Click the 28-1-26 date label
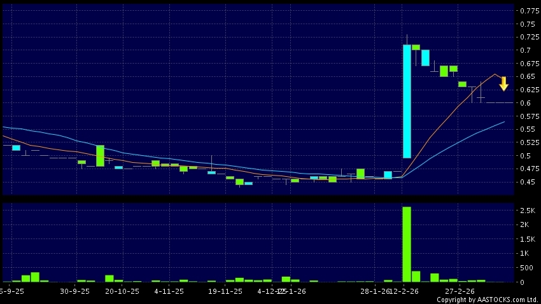Screen dimensions: 541x304 (x=369, y=291)
